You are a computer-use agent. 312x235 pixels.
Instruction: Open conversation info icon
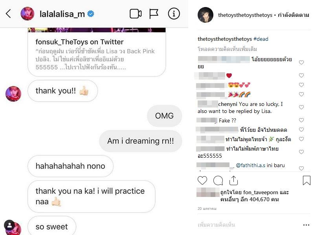pos(174,14)
